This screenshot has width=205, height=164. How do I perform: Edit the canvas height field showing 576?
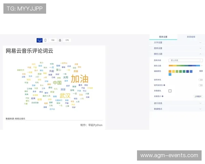[x=67, y=40]
